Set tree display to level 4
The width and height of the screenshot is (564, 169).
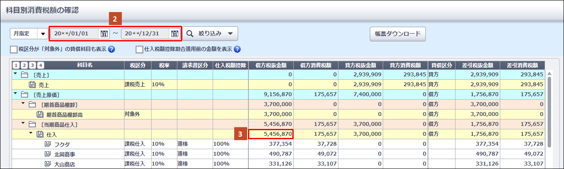point(40,66)
